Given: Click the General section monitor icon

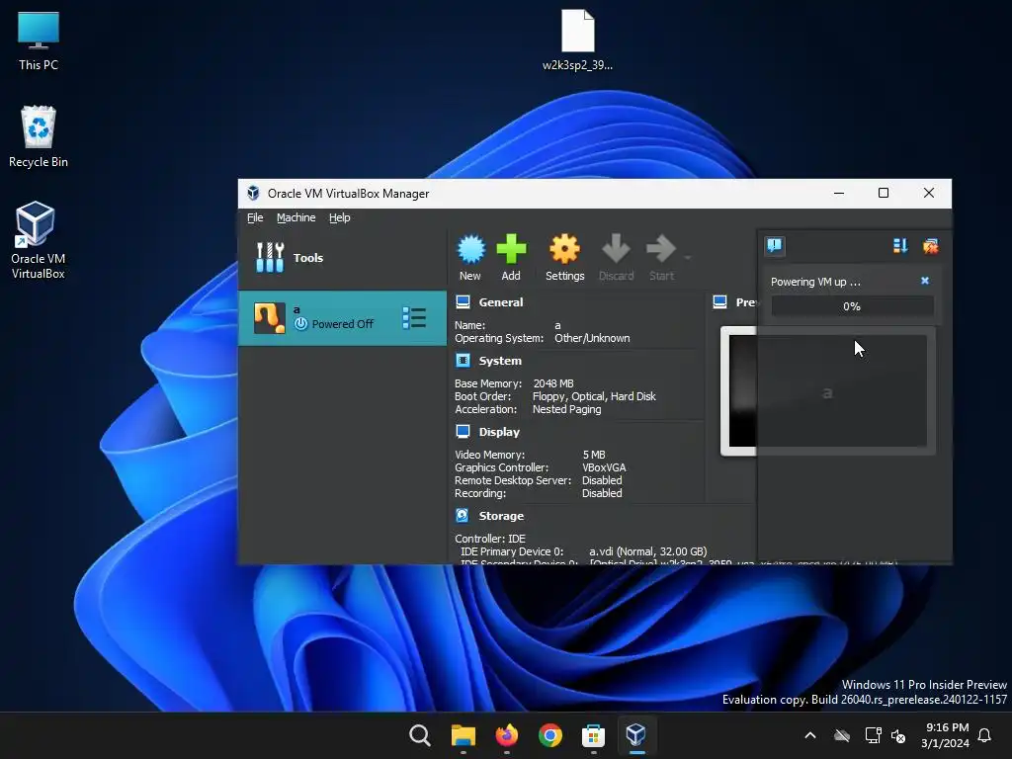Looking at the screenshot, I should click(x=463, y=302).
